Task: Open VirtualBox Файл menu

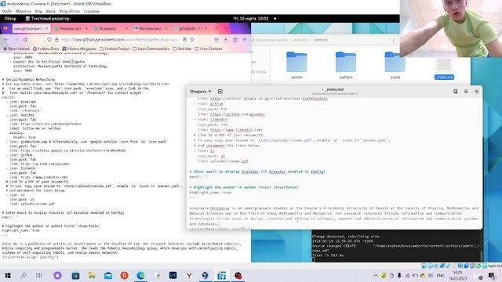Action: (7, 11)
